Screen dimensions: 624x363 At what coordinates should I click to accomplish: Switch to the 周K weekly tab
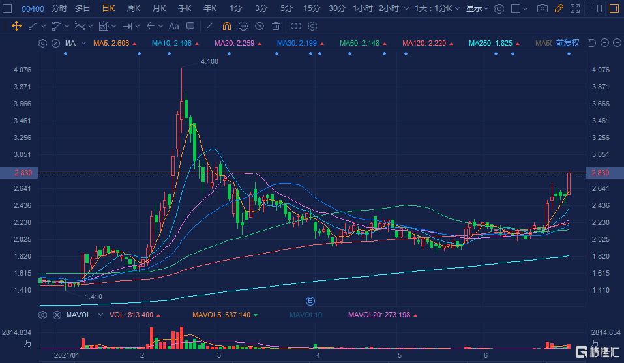(134, 8)
